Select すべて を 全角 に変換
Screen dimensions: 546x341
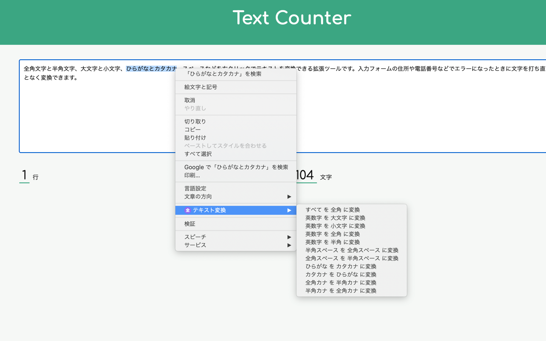[351, 210]
